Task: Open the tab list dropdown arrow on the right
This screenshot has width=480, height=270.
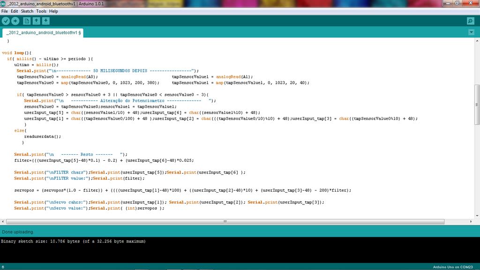Action: tap(472, 32)
